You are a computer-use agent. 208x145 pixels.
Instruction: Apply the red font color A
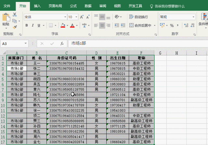tap(72, 25)
